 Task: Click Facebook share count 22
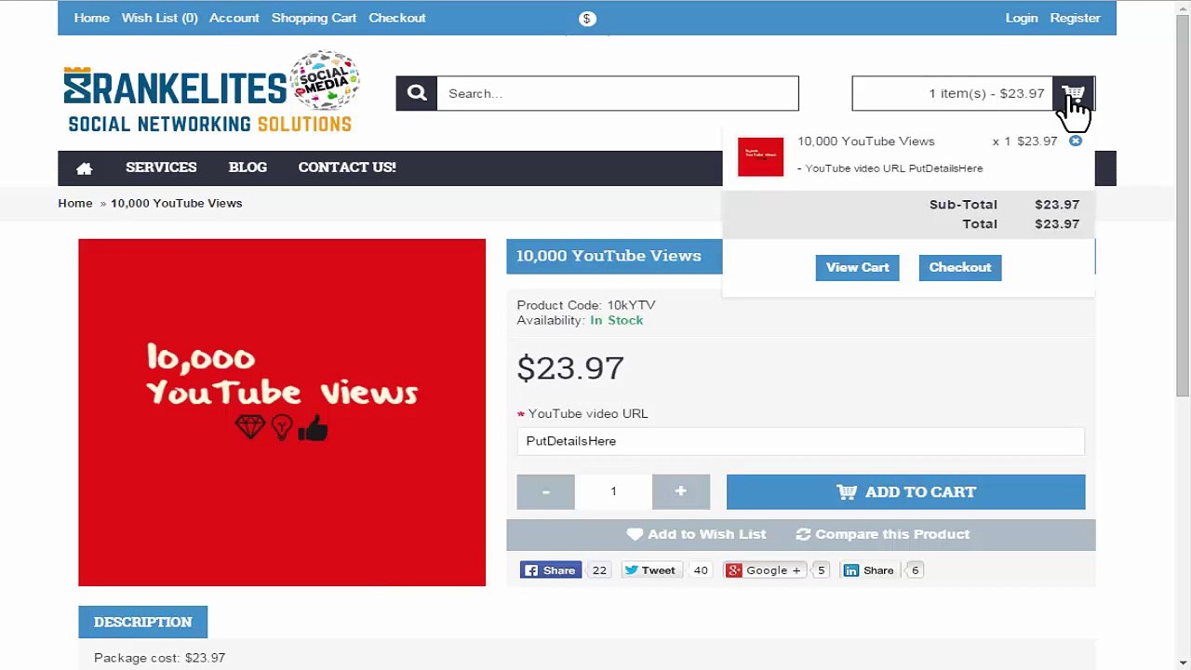point(599,570)
